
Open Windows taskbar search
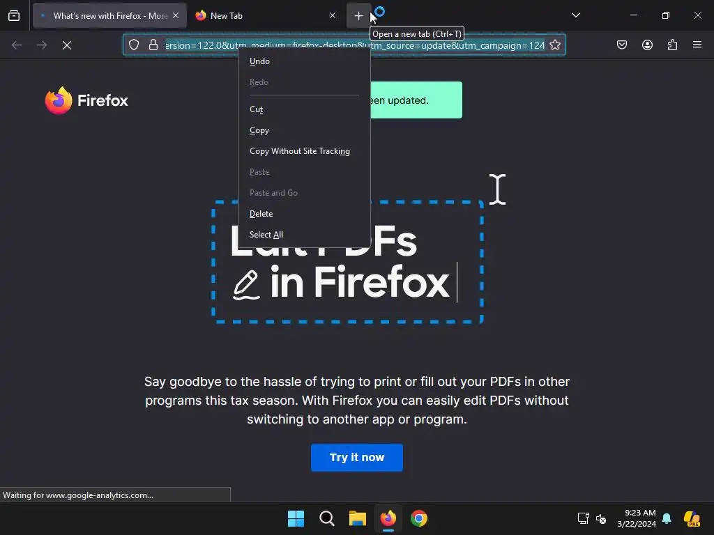(326, 518)
